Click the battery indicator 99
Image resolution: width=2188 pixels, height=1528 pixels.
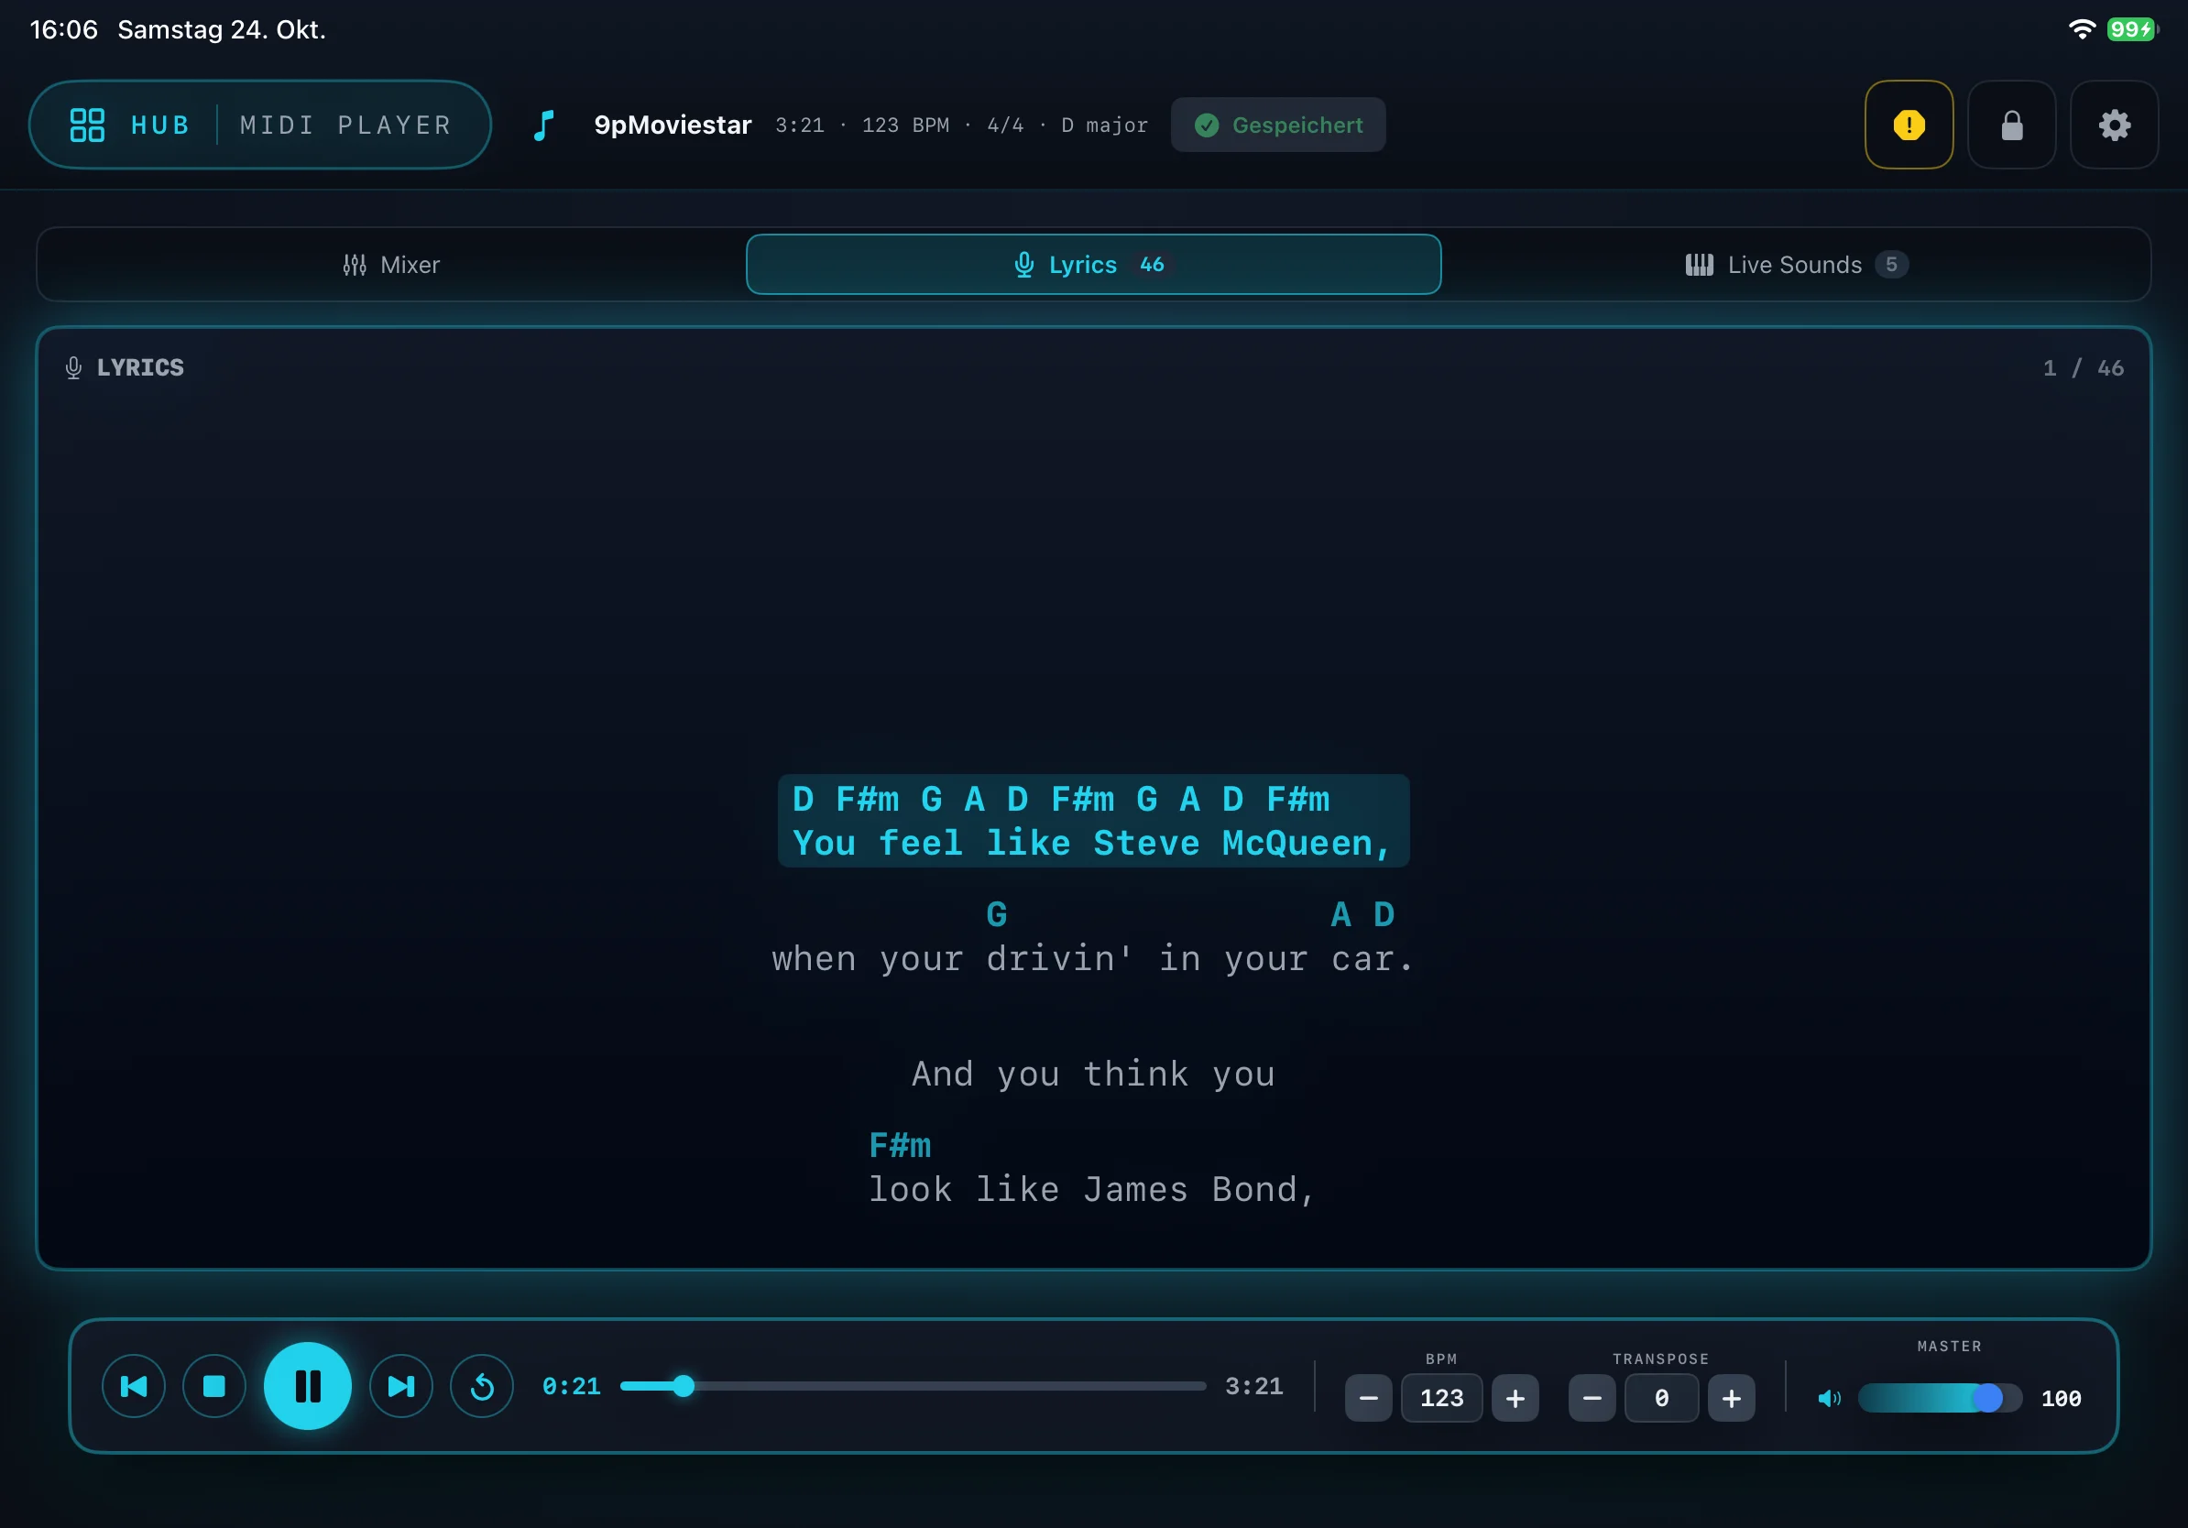(x=2131, y=29)
